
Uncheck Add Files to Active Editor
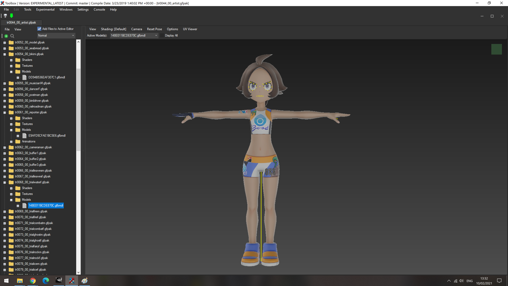pos(39,29)
